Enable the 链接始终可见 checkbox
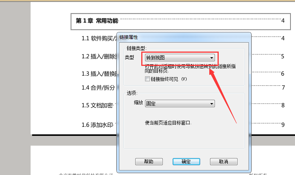Viewport: 295px width, 175px height. pos(147,79)
